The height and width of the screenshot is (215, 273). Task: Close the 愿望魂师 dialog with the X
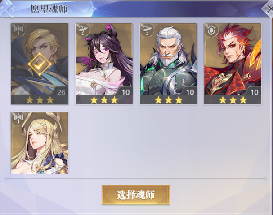pyautogui.click(x=269, y=9)
